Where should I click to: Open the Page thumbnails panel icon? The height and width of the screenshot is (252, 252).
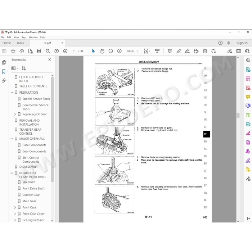[4, 62]
